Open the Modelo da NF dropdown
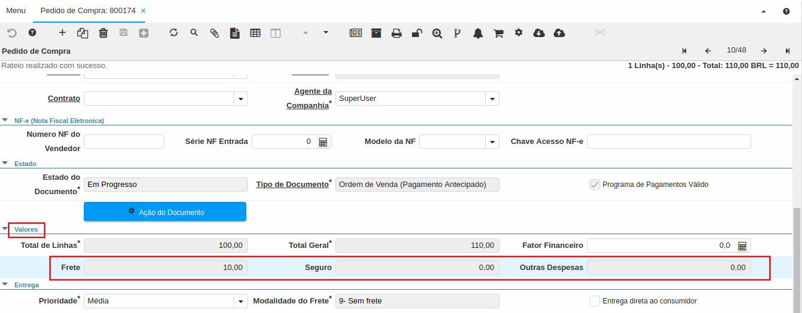Viewport: 802px width, 313px height. 492,142
